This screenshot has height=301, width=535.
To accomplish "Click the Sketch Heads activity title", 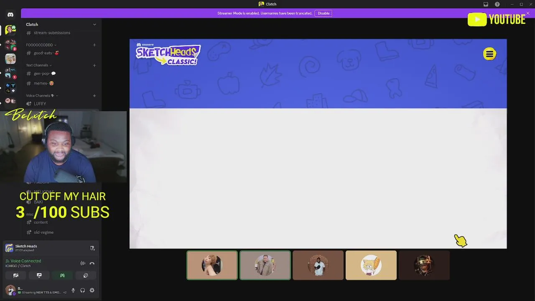I will [x=26, y=246].
